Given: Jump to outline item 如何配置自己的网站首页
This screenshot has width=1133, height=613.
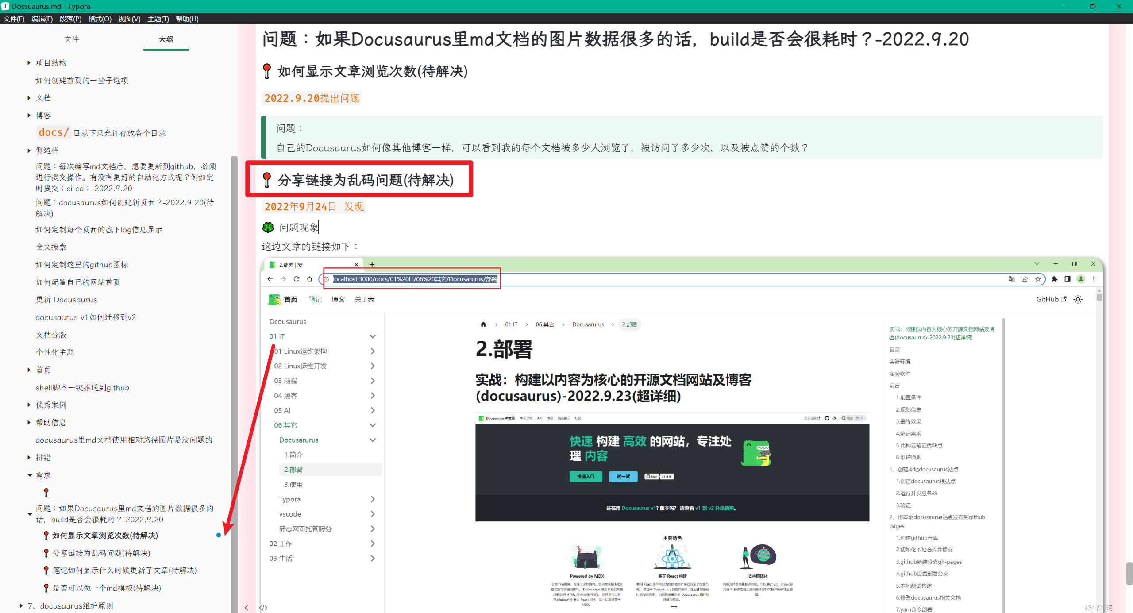Looking at the screenshot, I should tap(78, 282).
